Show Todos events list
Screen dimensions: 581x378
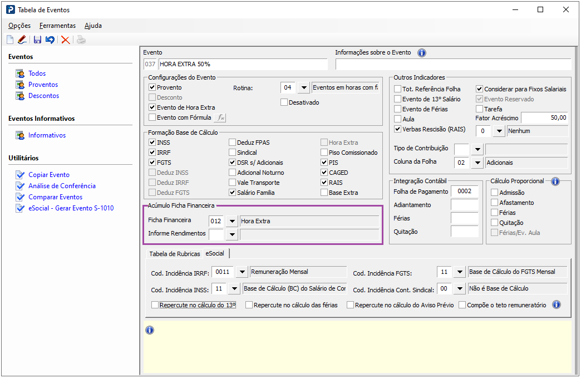(37, 73)
